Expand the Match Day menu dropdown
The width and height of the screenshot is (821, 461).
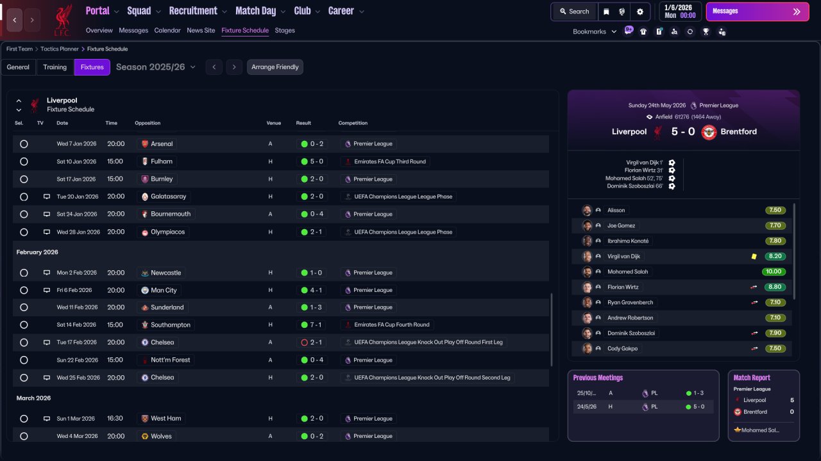(282, 12)
